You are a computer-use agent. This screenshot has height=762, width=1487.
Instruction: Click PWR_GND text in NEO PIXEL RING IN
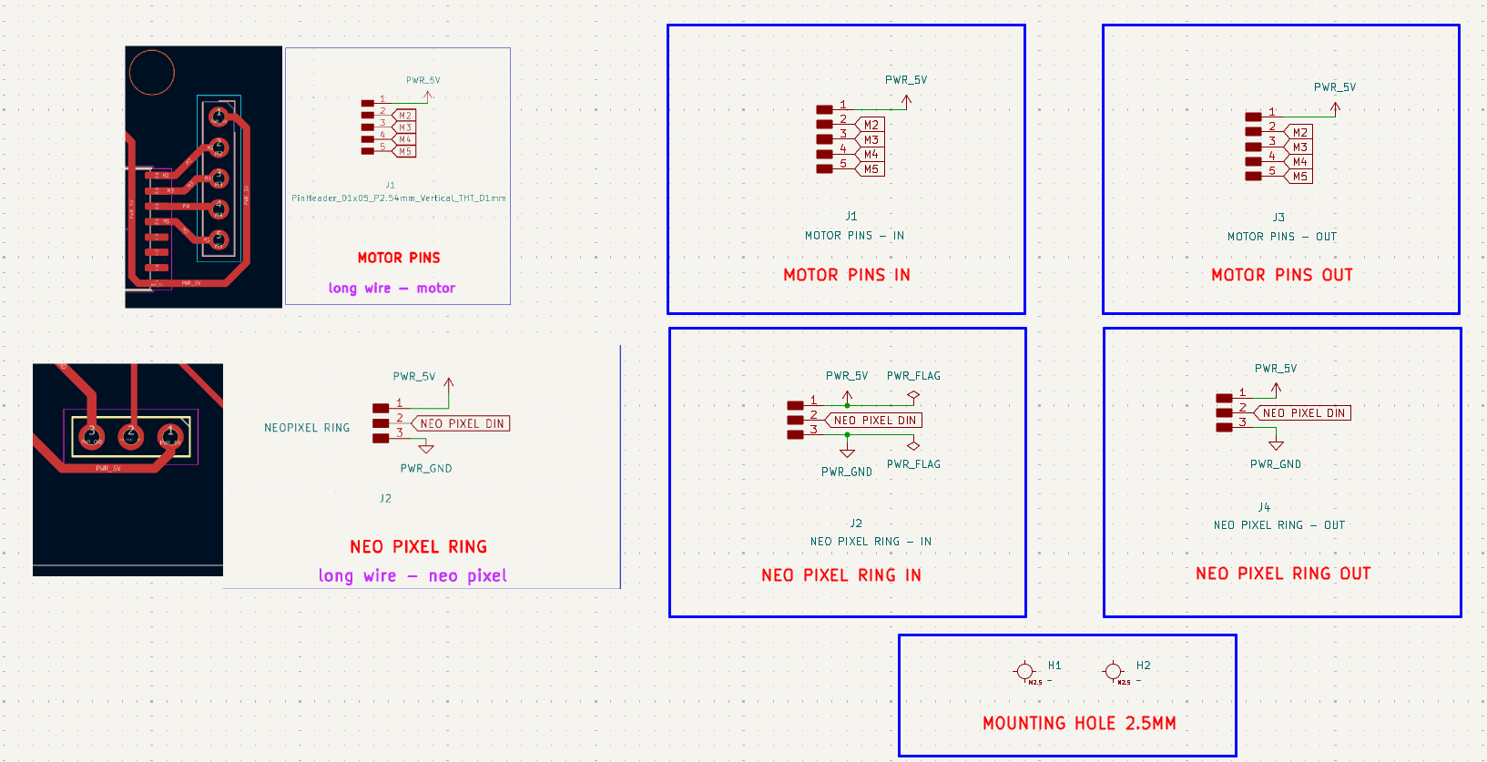point(847,472)
